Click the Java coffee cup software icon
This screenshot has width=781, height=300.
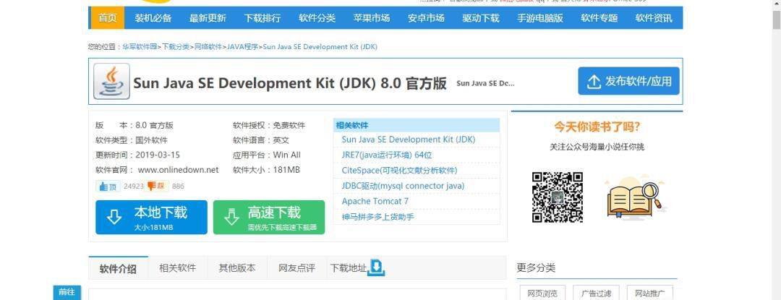[111, 81]
